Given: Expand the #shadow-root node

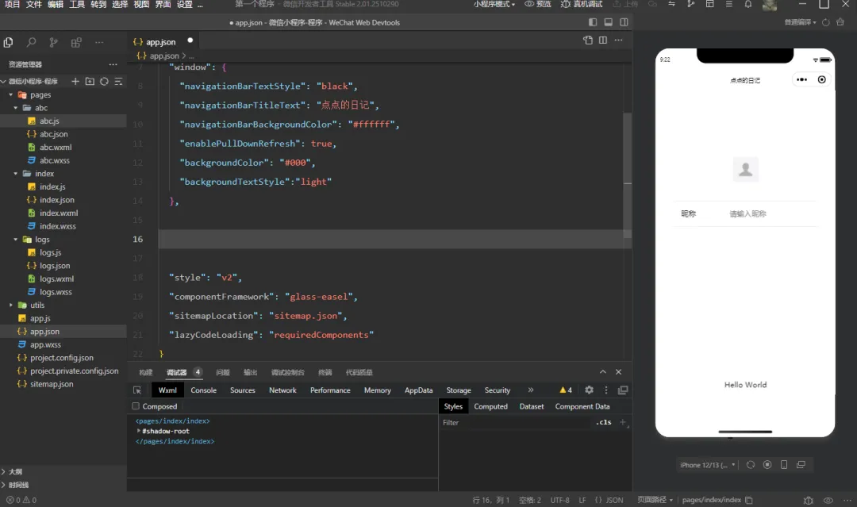Looking at the screenshot, I should tap(138, 431).
